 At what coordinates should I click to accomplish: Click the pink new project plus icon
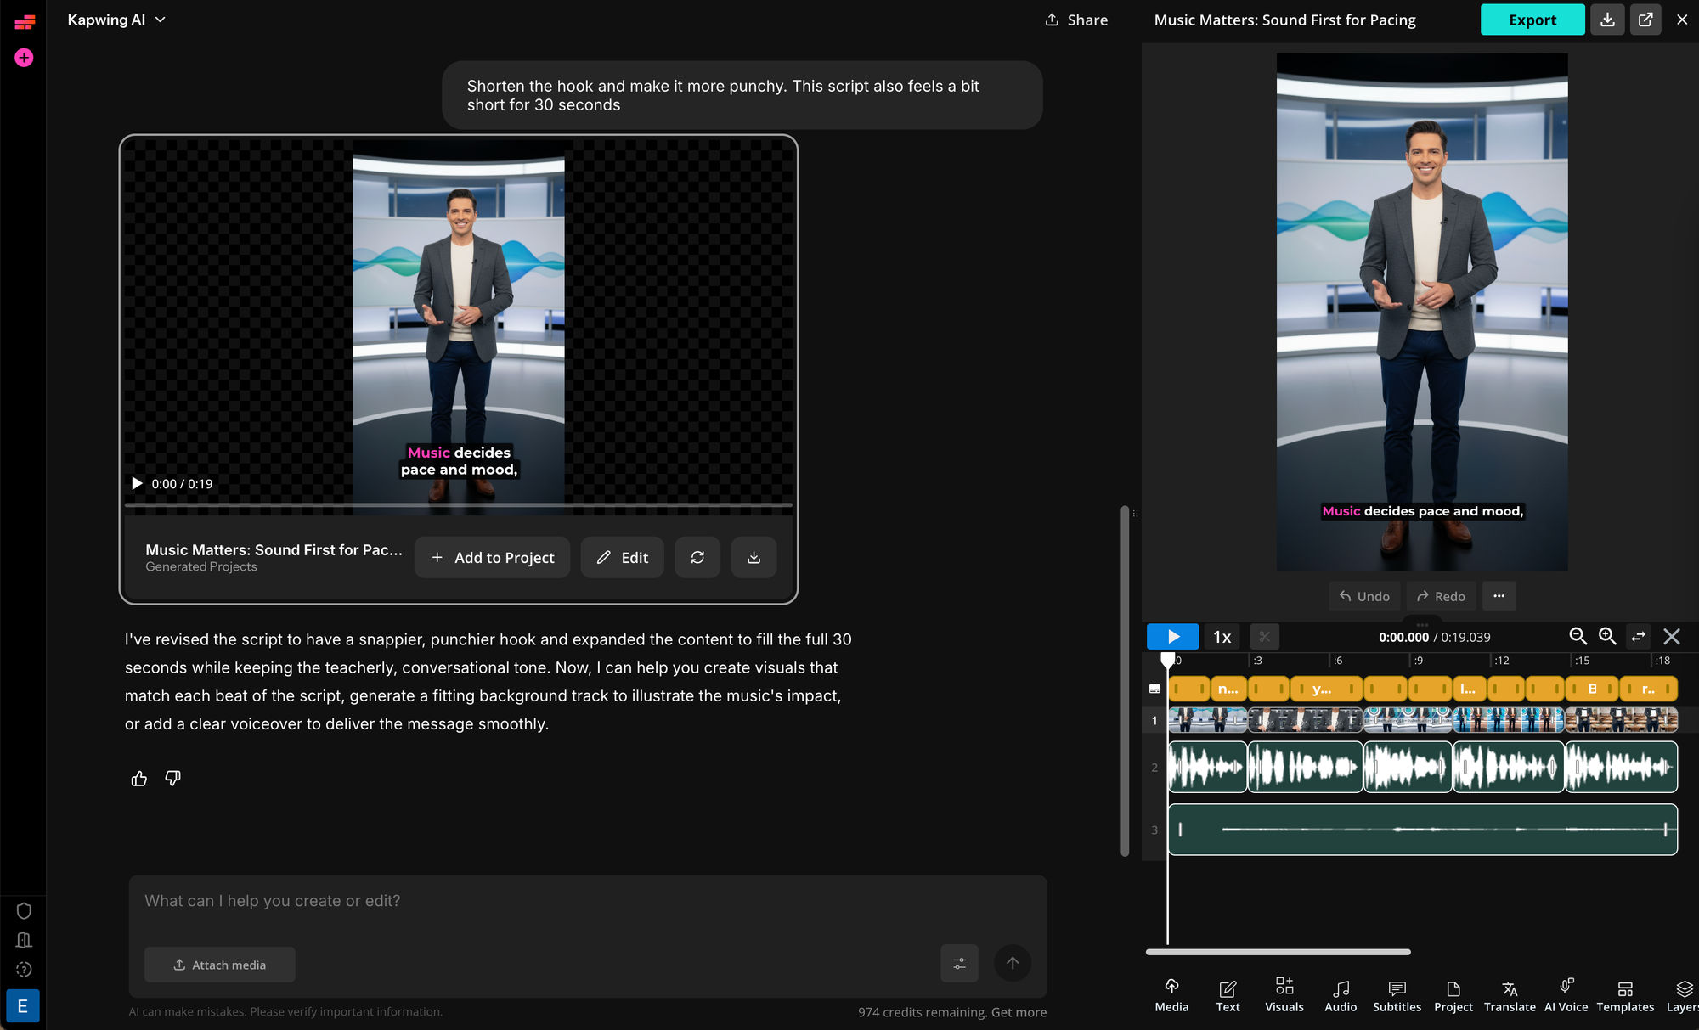pos(24,58)
